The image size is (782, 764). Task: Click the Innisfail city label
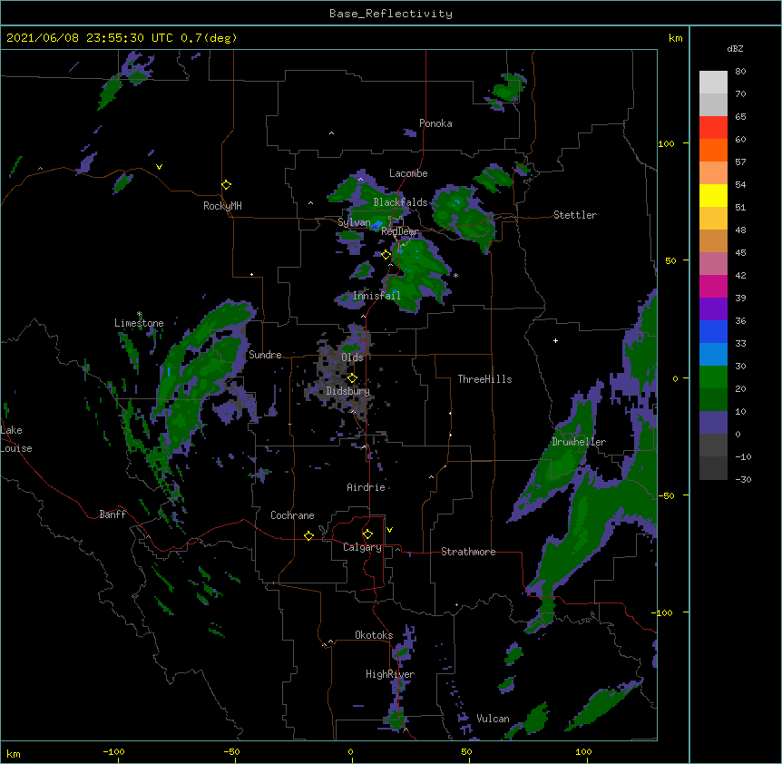(x=376, y=296)
